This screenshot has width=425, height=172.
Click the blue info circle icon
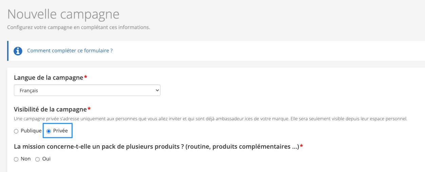pyautogui.click(x=18, y=51)
